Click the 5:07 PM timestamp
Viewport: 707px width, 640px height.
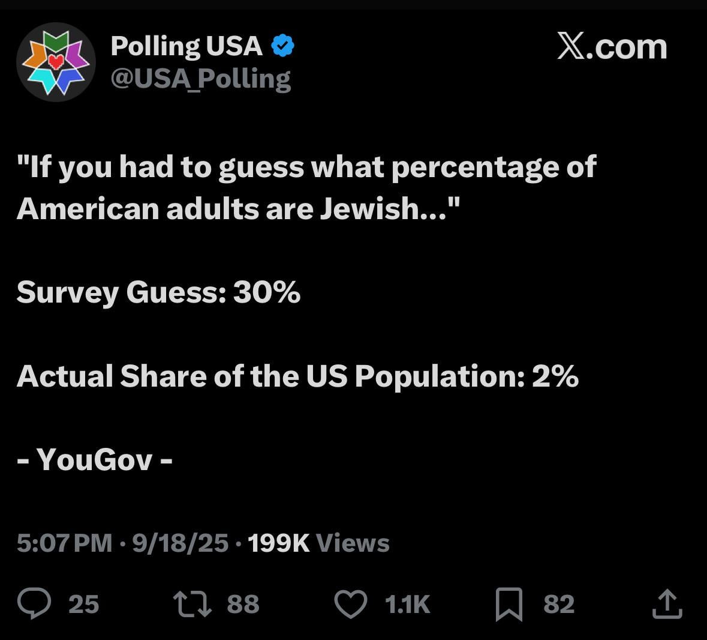point(64,543)
